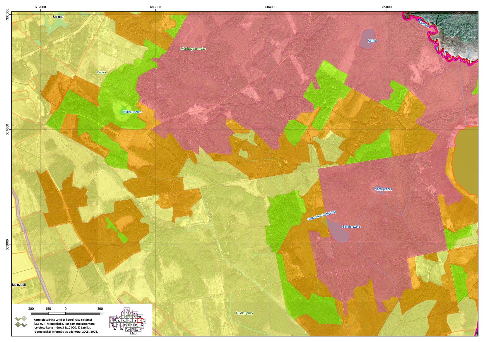Image resolution: width=484 pixels, height=342 pixels.
Task: Select the Kāpka place label
Action: click(x=101, y=72)
